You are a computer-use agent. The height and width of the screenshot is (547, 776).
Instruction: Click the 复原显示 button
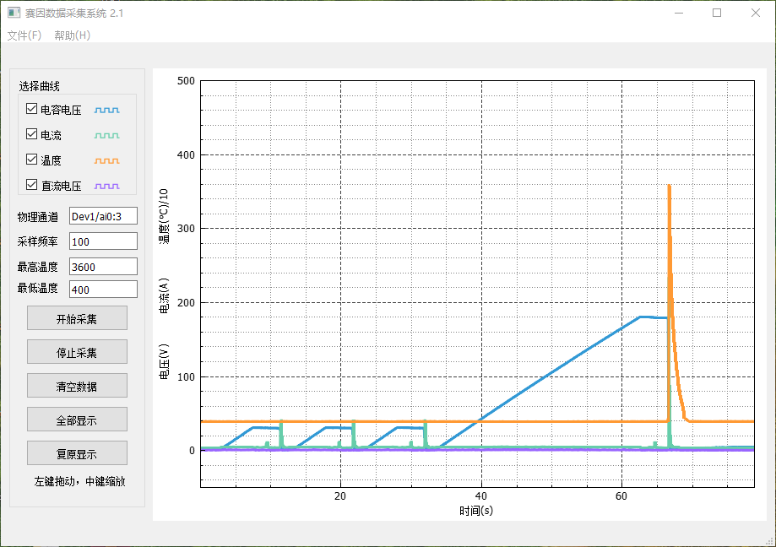coord(77,453)
